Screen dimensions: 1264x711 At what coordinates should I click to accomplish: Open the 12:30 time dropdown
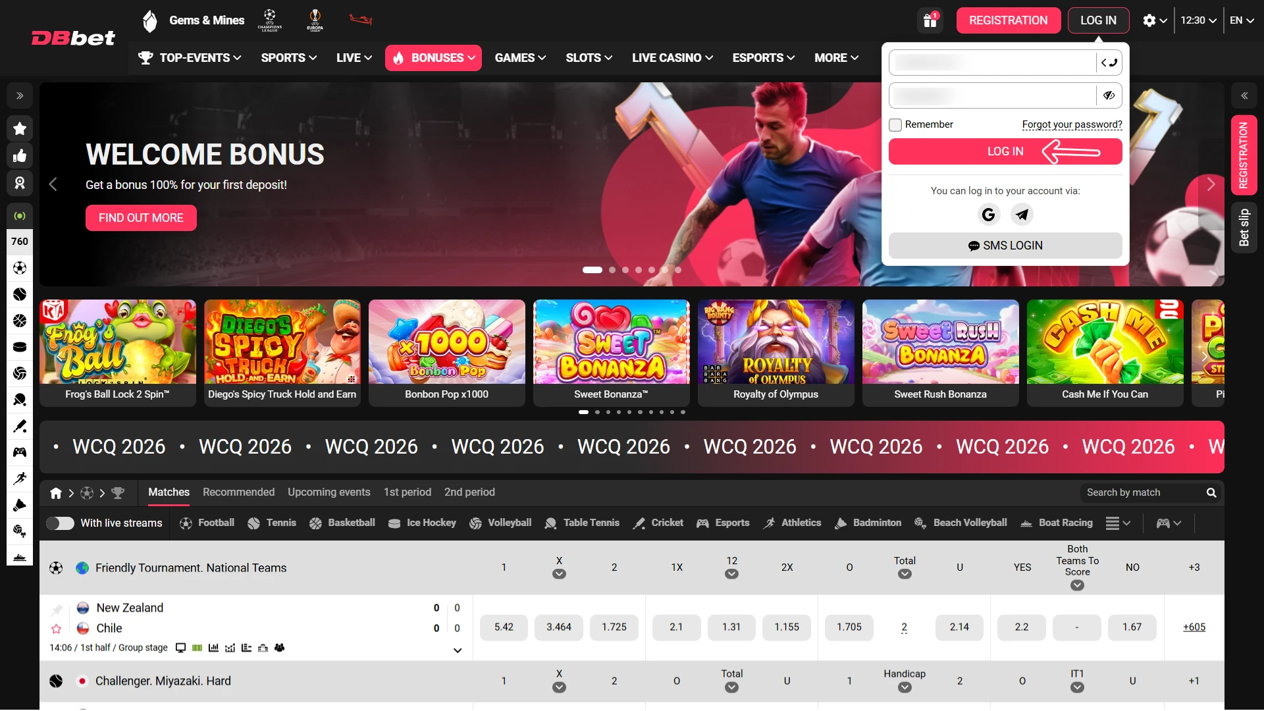(x=1198, y=20)
